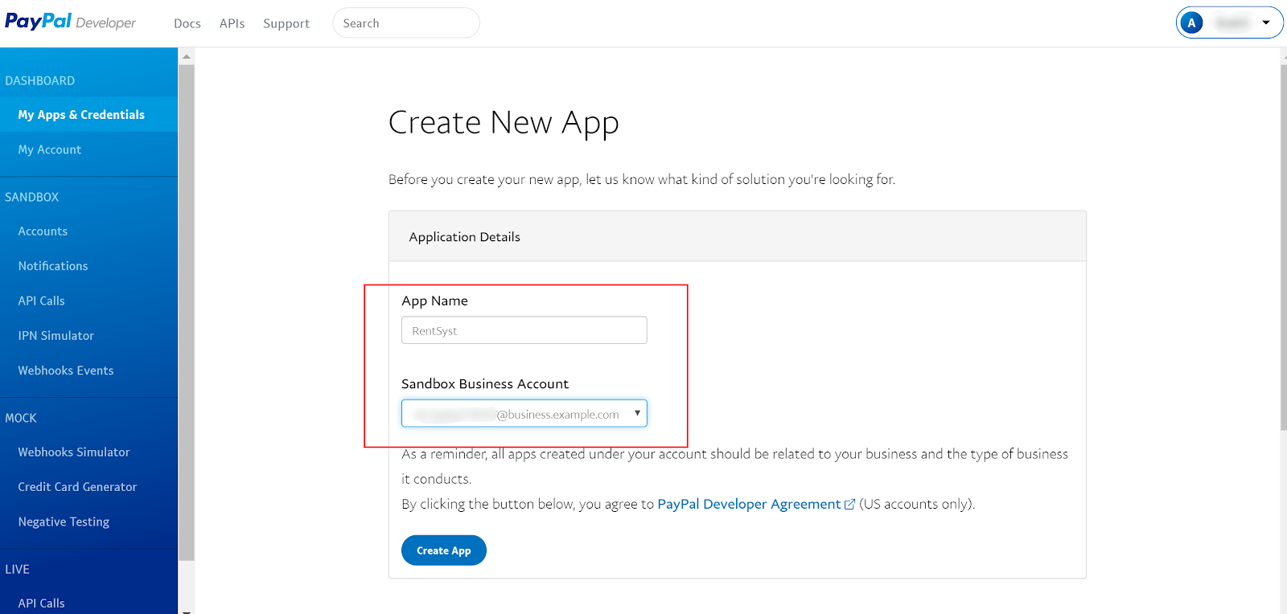This screenshot has height=614, width=1287.
Task: Expand the account menu arrow in header
Action: coord(1266,23)
